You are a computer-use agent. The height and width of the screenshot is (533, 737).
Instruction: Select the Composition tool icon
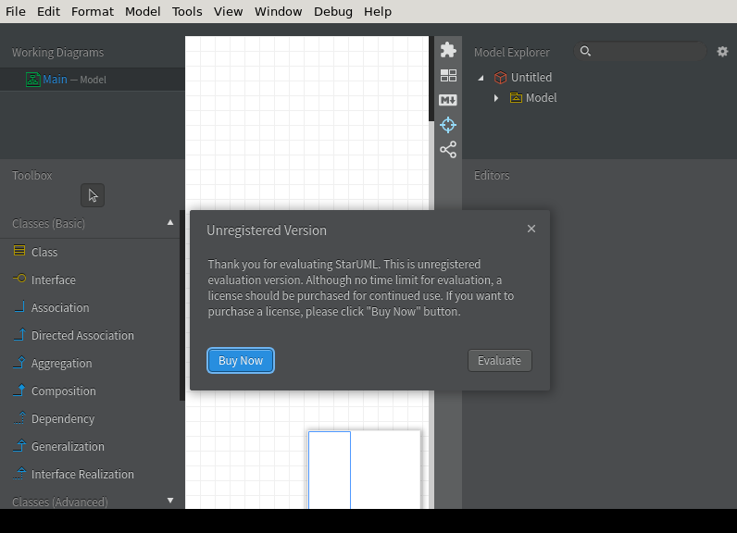click(x=19, y=390)
